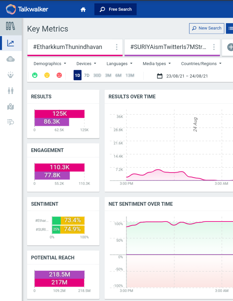
Task: Click the RESULTS card title
Action: tap(42, 97)
